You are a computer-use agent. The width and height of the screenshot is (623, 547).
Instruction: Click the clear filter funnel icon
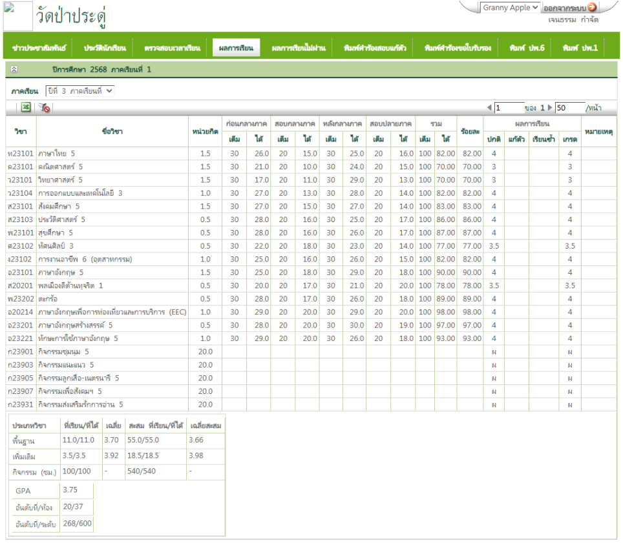pos(44,108)
